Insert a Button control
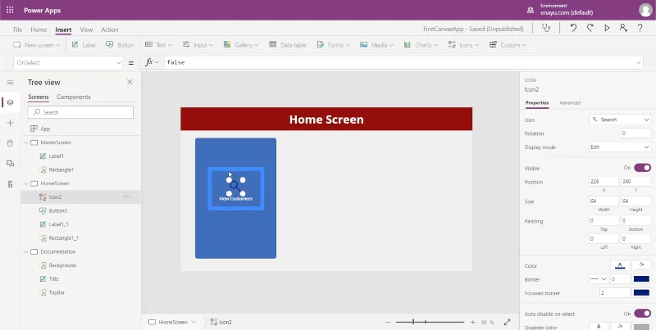This screenshot has width=656, height=330. pyautogui.click(x=120, y=45)
